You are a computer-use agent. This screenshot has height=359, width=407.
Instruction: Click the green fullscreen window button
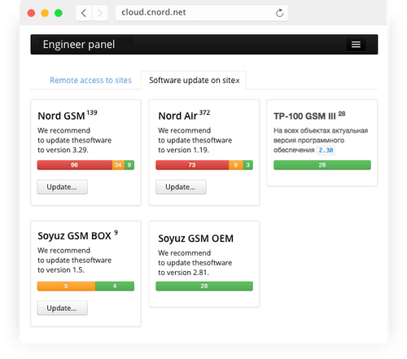tap(59, 13)
